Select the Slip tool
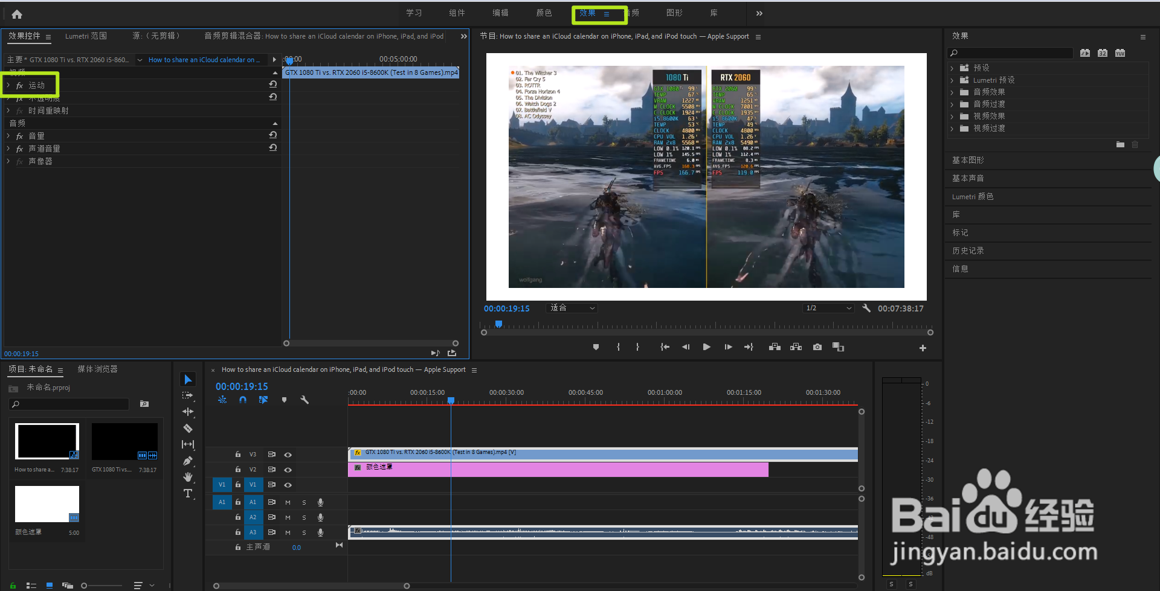 (188, 444)
